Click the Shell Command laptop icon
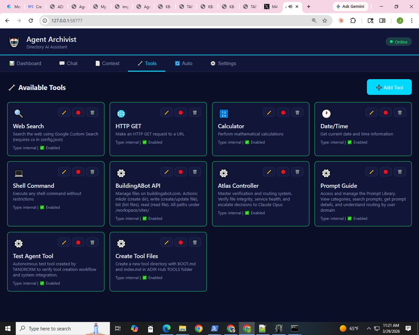The width and height of the screenshot is (419, 335). (19, 173)
